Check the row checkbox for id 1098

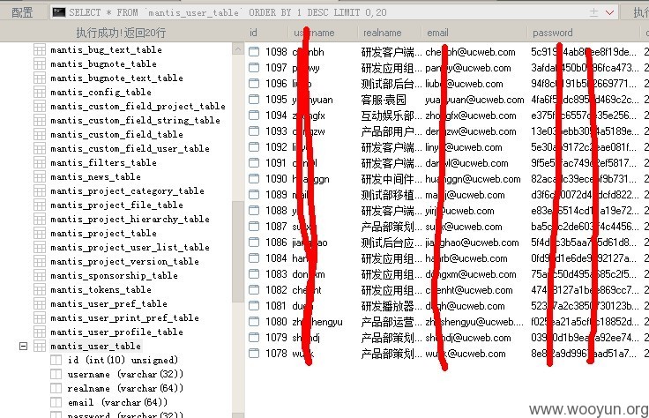click(x=254, y=52)
